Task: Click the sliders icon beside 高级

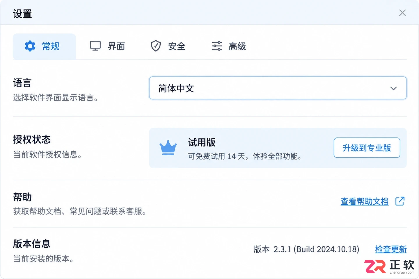Action: point(217,46)
